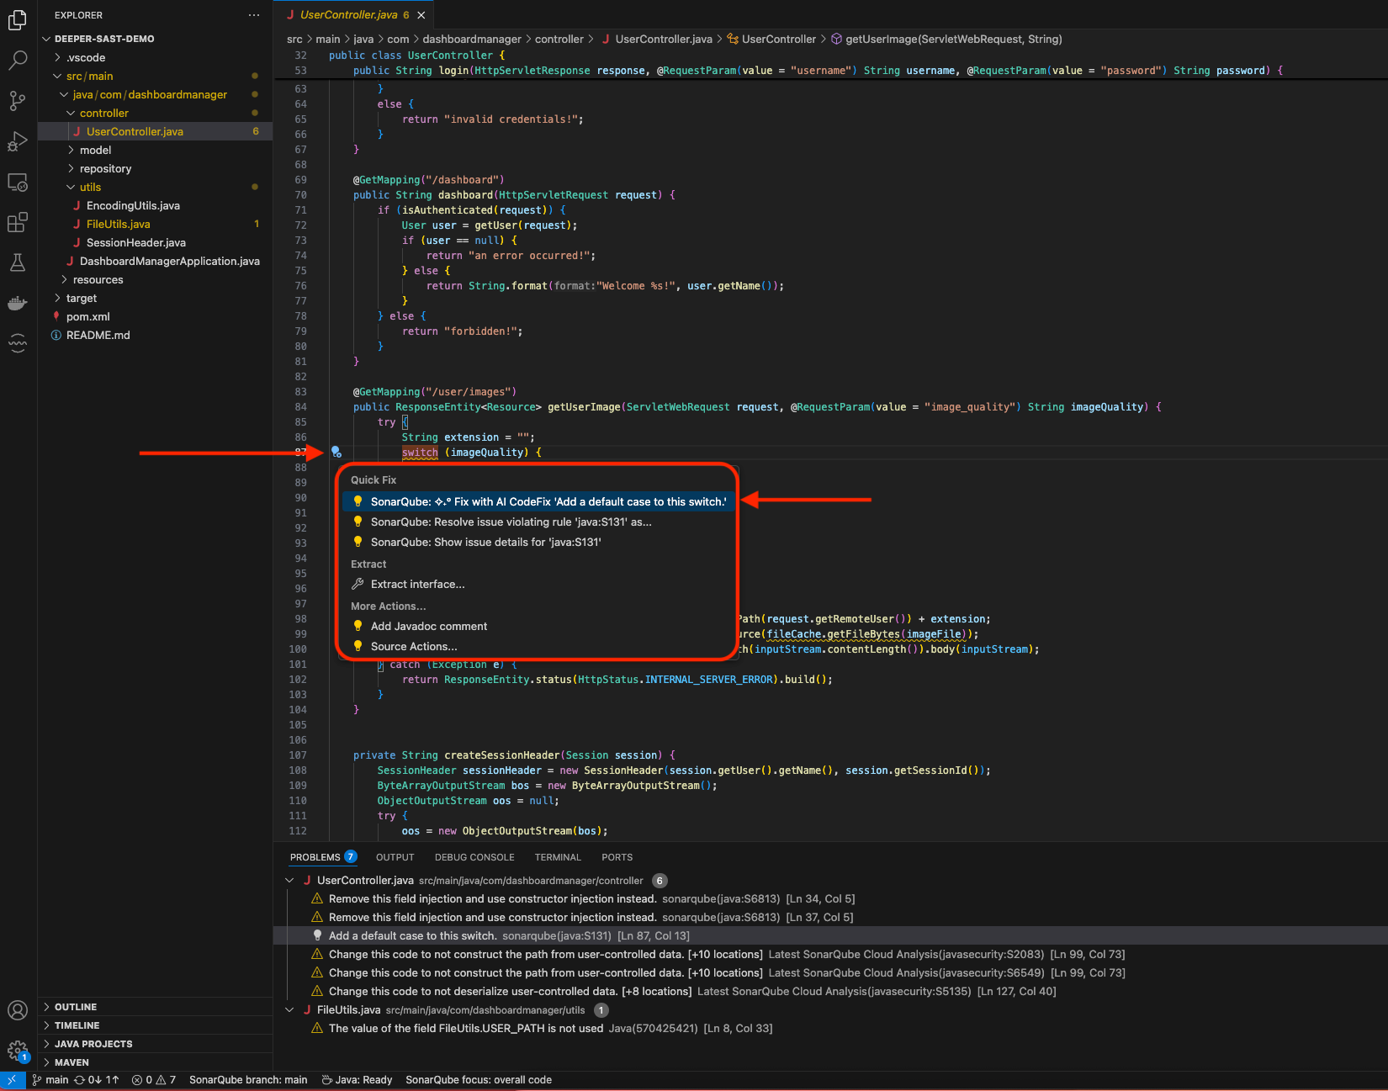Open the Docker extension view

[x=17, y=303]
